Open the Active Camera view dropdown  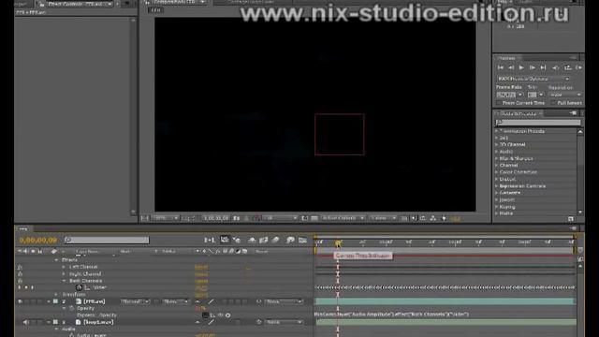click(x=343, y=218)
